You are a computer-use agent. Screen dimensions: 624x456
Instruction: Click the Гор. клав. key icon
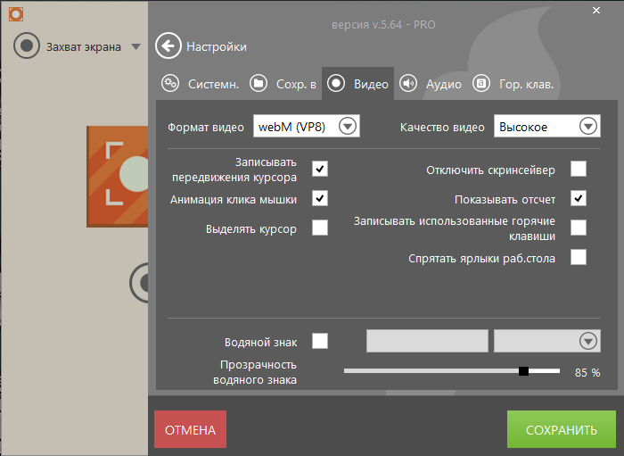pyautogui.click(x=481, y=84)
